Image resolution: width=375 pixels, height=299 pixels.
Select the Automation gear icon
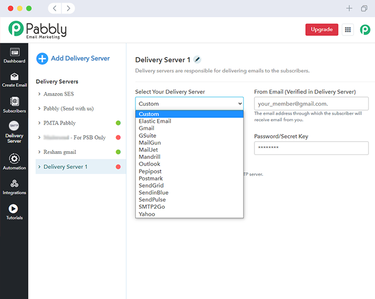(x=14, y=159)
